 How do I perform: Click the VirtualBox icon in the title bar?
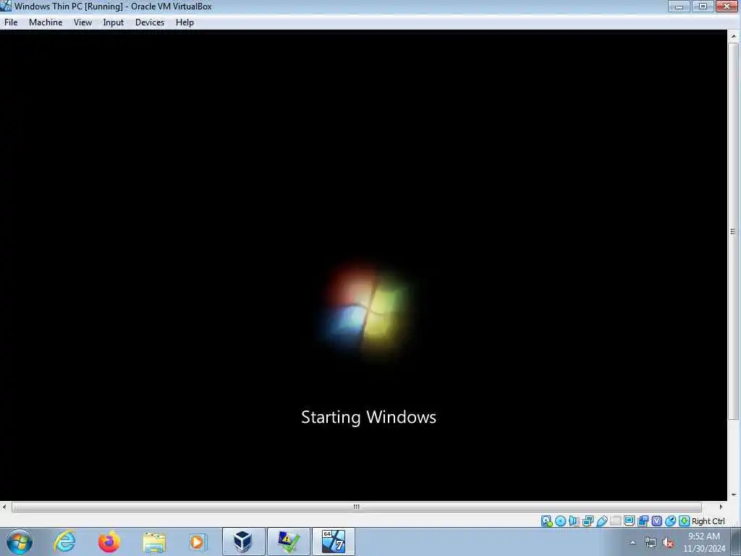tap(6, 6)
